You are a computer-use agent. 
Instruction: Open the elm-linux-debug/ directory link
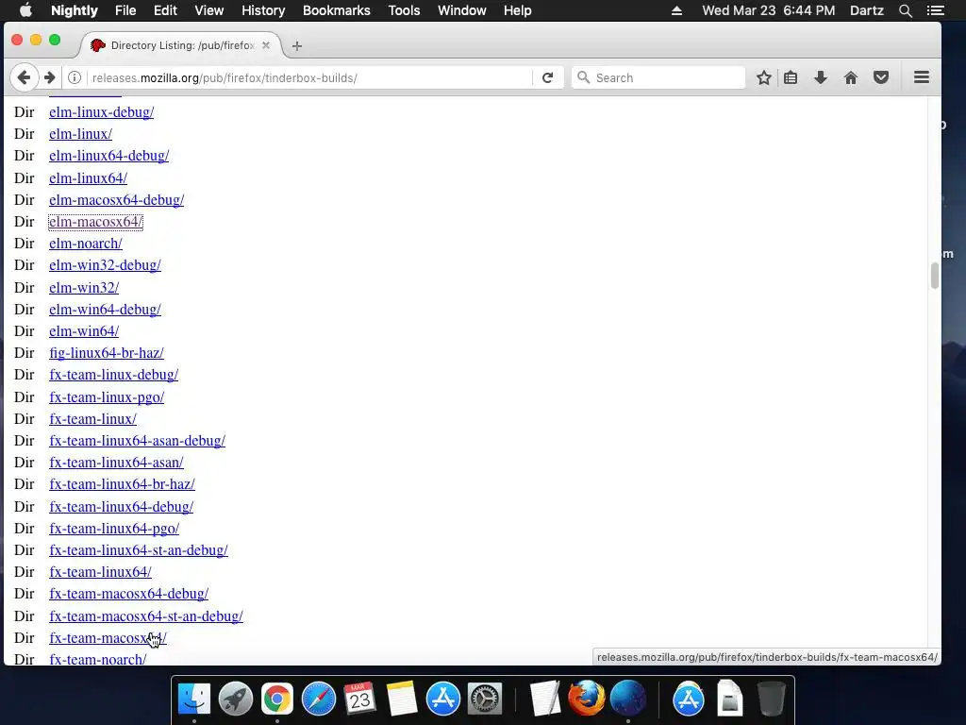pos(102,112)
